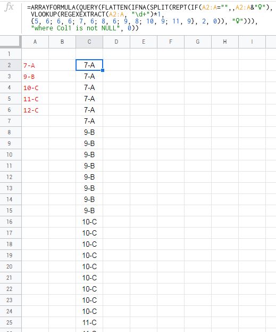Click cell C7 containing 7-A

pos(89,121)
